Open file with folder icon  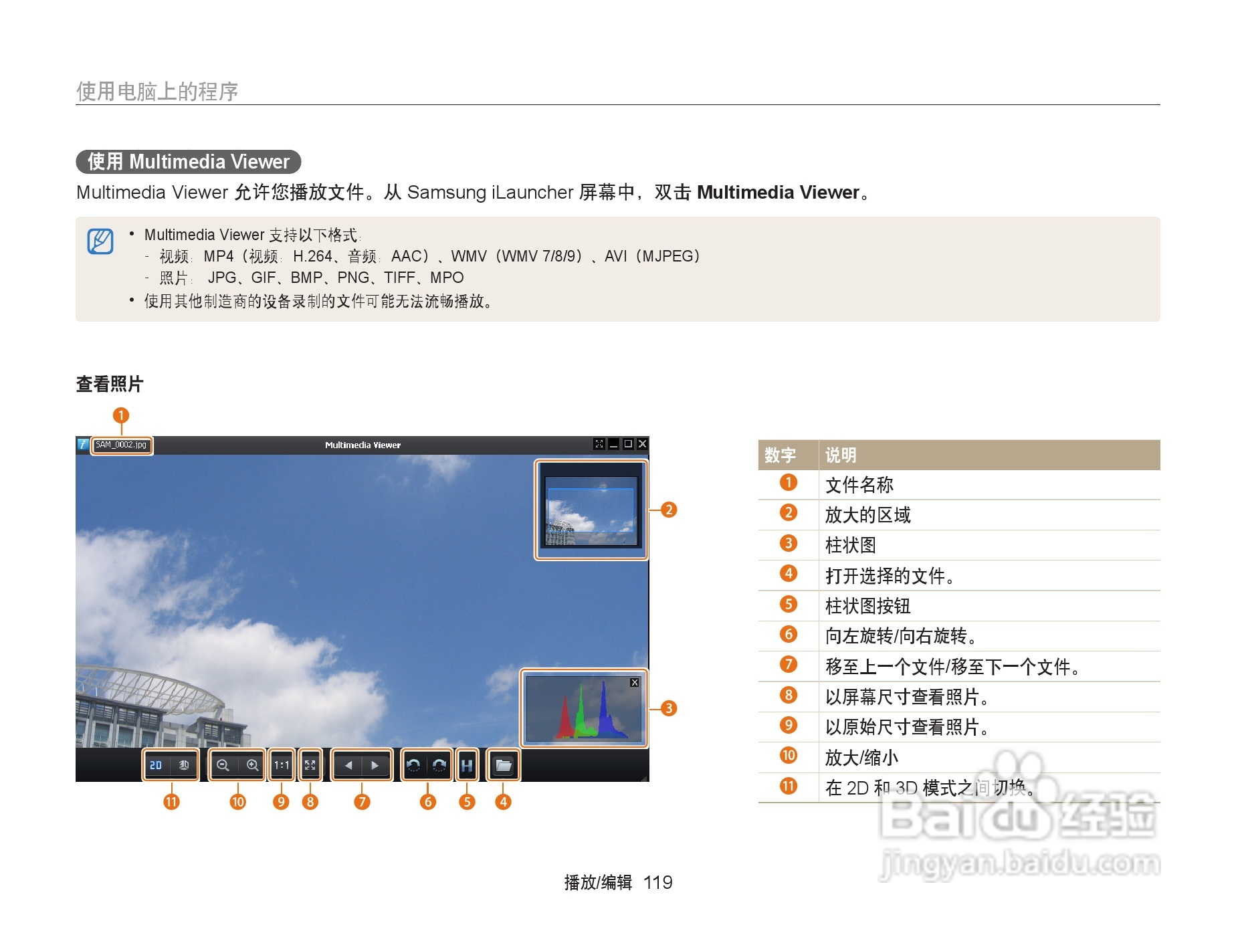[x=504, y=765]
